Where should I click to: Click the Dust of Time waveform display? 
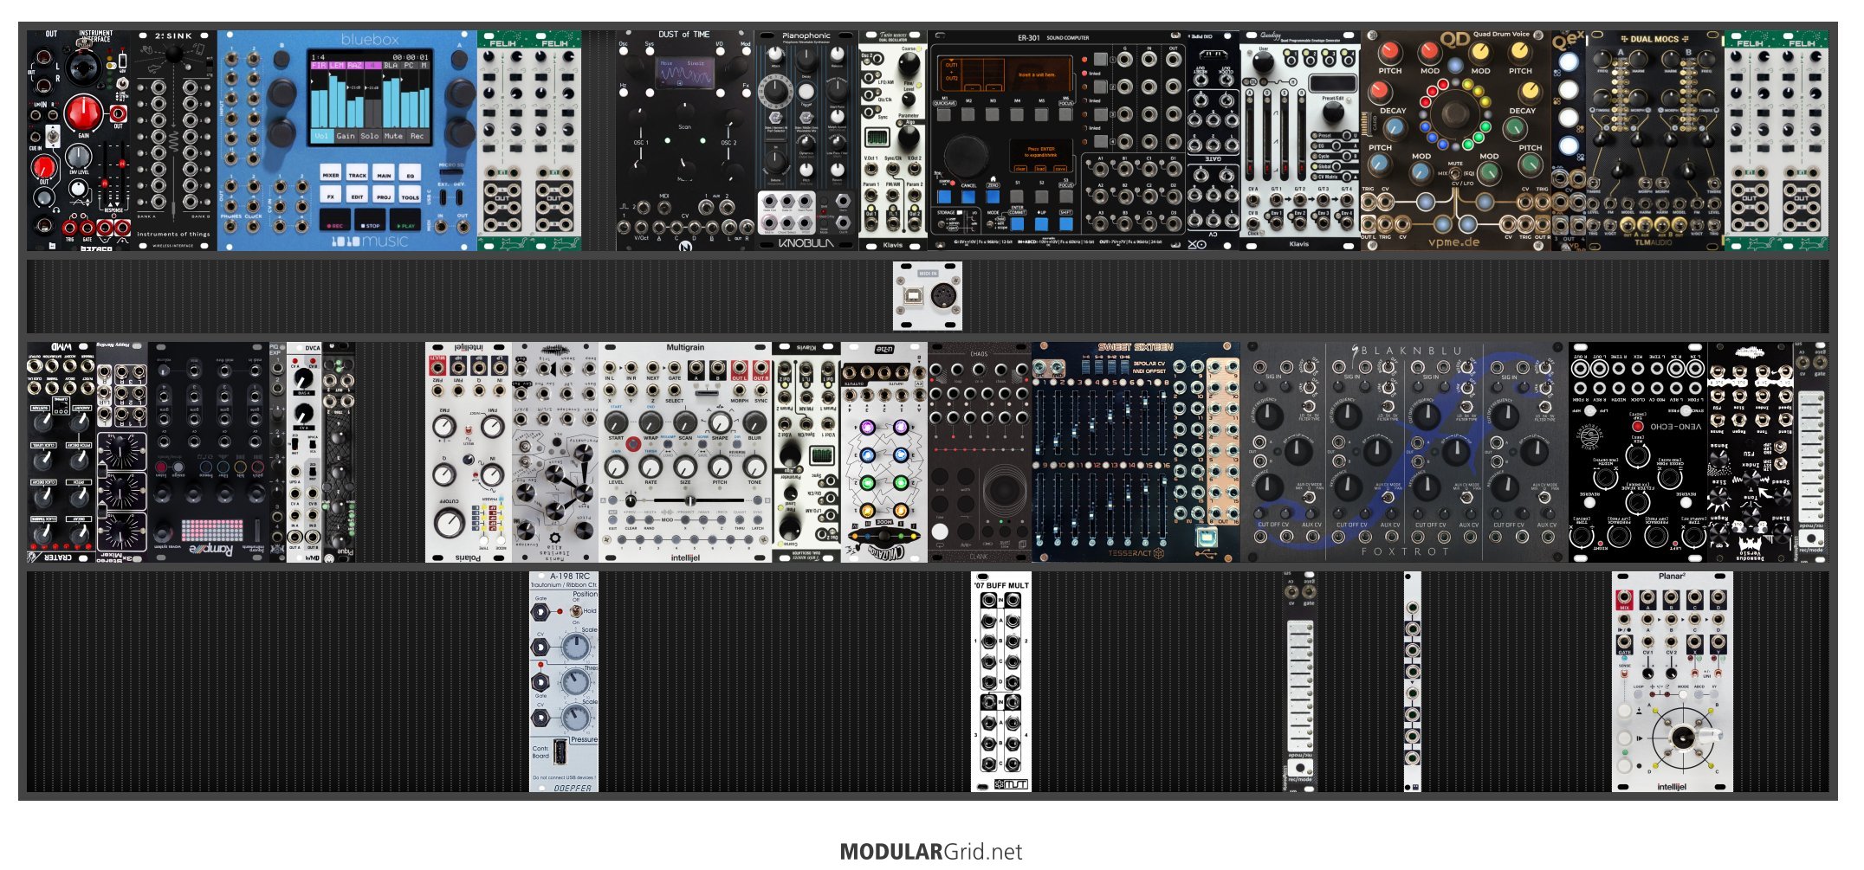(x=684, y=74)
